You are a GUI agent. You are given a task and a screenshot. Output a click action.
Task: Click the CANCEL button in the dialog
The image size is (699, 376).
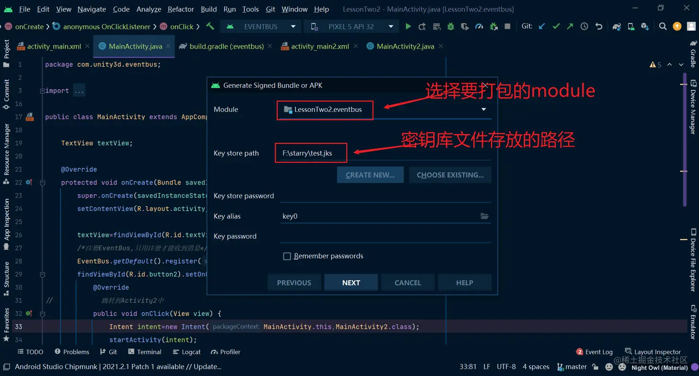pos(408,283)
